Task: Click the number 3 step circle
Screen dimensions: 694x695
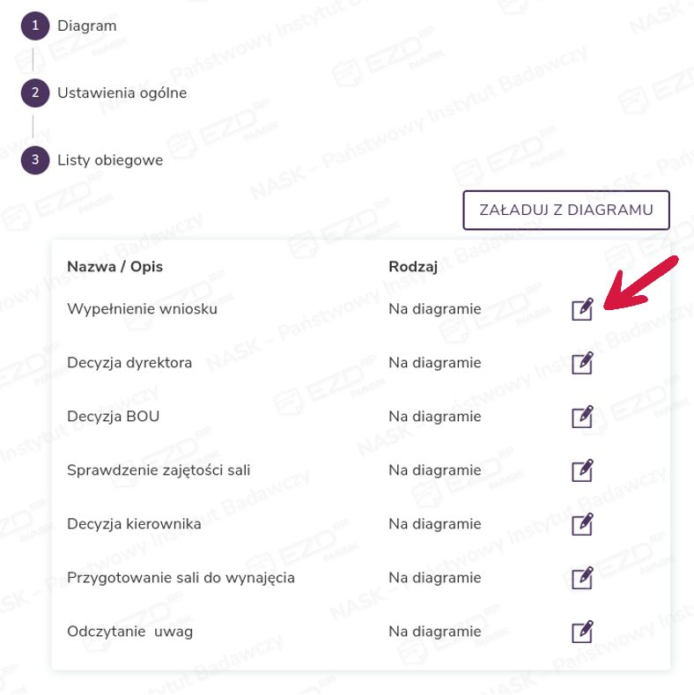Action: 34,160
